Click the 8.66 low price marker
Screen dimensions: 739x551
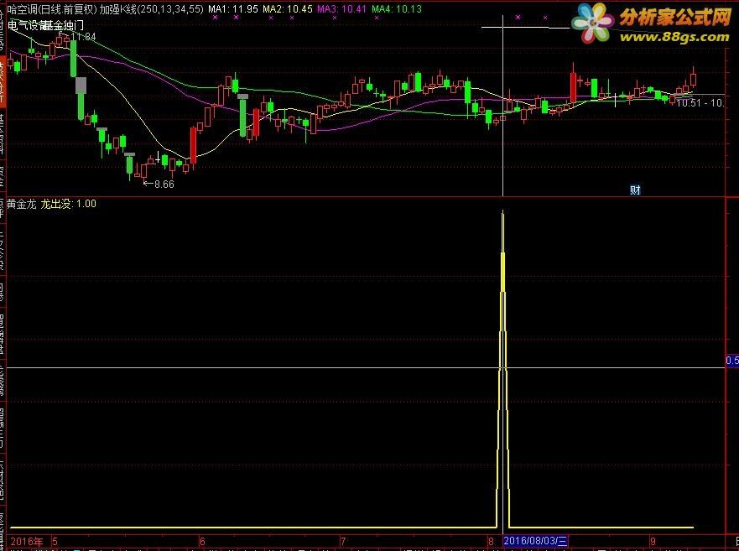pos(164,185)
